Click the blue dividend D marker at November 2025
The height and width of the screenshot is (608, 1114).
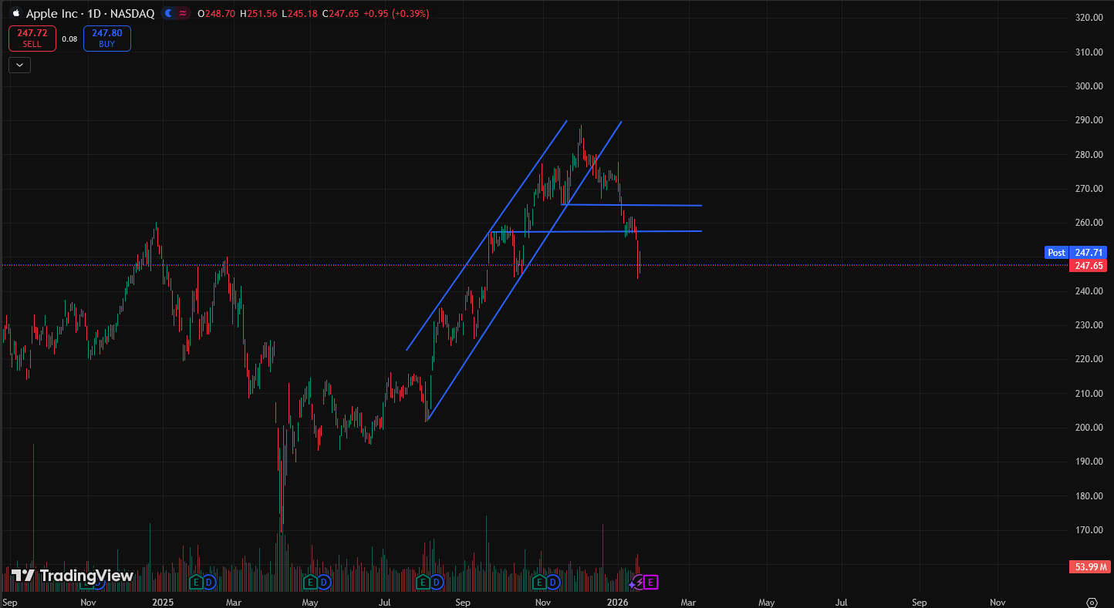[552, 581]
